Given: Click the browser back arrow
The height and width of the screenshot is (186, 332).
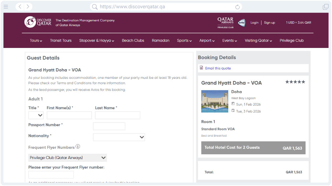Looking at the screenshot, I should pyautogui.click(x=20, y=7).
